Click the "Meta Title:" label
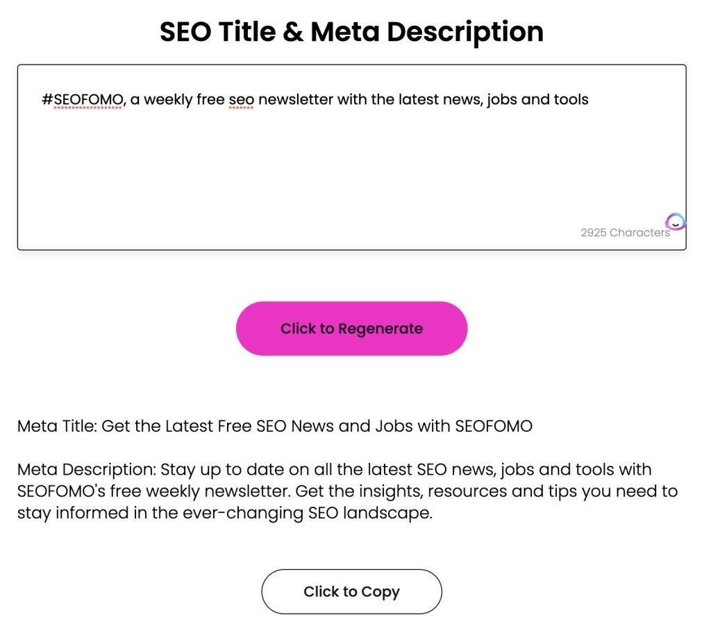This screenshot has width=711, height=631. tap(57, 426)
